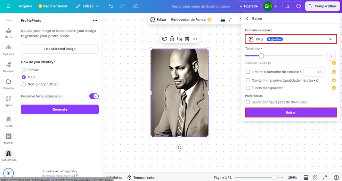342x181 pixels.
Task: Check Limitar o tamanho do arquivo
Action: click(248, 72)
